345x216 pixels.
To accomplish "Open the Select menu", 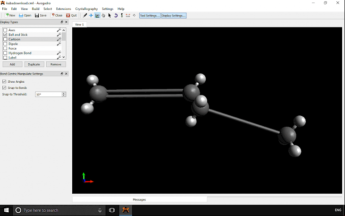I will 48,9.
